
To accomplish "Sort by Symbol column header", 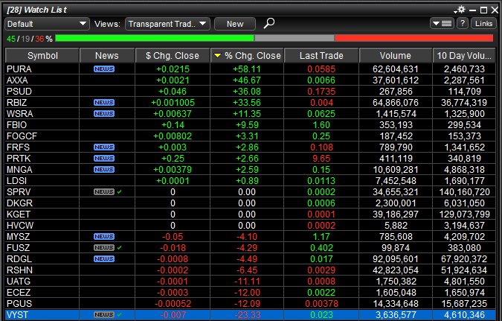I will pos(42,55).
